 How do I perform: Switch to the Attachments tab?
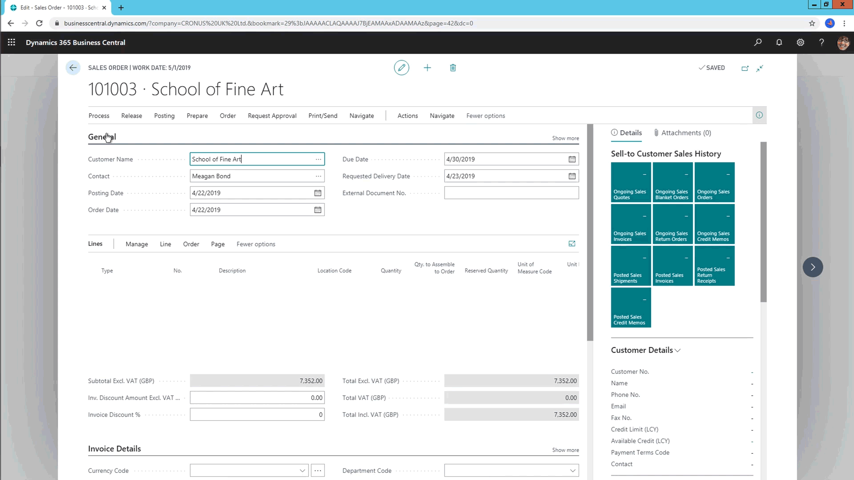pyautogui.click(x=682, y=132)
